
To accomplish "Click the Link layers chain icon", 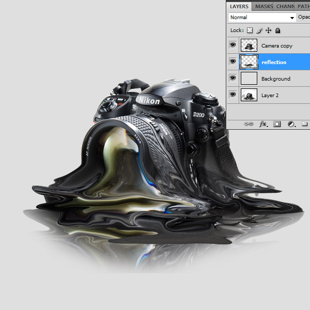I will [x=249, y=124].
